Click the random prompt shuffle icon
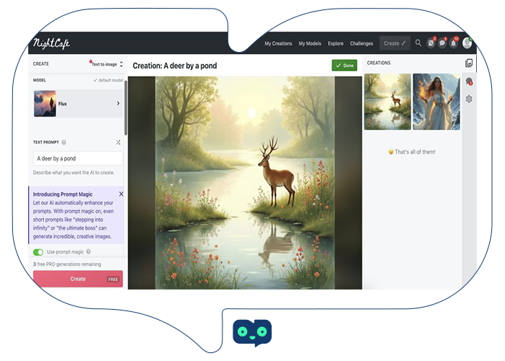Screen dimensions: 505x361 [x=118, y=142]
